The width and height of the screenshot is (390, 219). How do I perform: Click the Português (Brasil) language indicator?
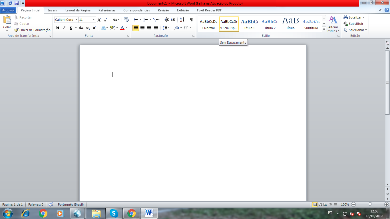71,204
